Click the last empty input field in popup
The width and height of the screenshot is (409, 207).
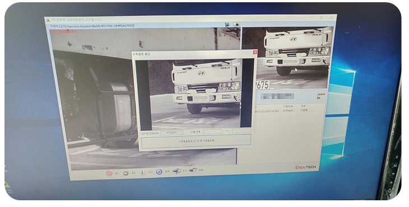241,130
